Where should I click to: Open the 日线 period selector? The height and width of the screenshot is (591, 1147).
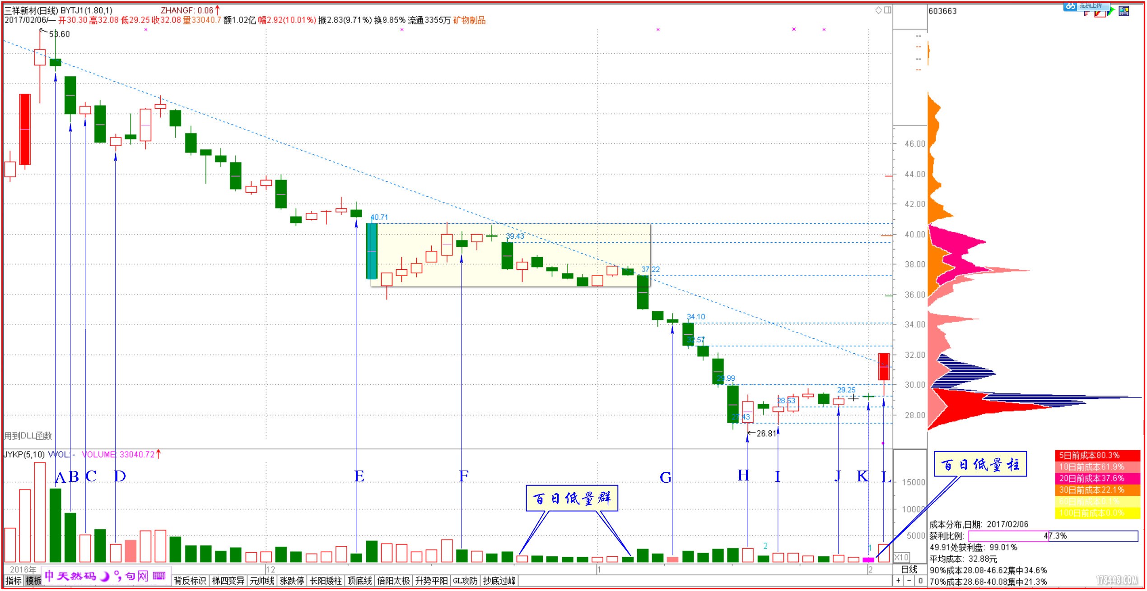(909, 569)
